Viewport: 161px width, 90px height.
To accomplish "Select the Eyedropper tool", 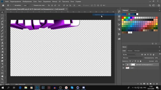I will click(2, 27).
